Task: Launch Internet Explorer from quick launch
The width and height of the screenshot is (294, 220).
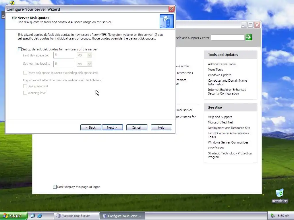Action: coord(40,216)
